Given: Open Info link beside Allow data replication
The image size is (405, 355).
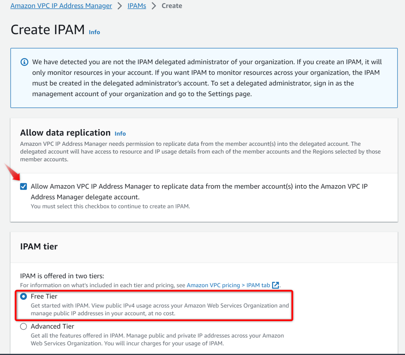Looking at the screenshot, I should point(120,134).
